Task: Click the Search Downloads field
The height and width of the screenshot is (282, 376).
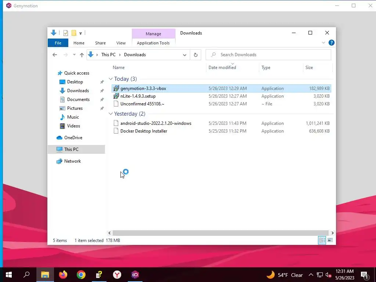Action: click(x=268, y=55)
